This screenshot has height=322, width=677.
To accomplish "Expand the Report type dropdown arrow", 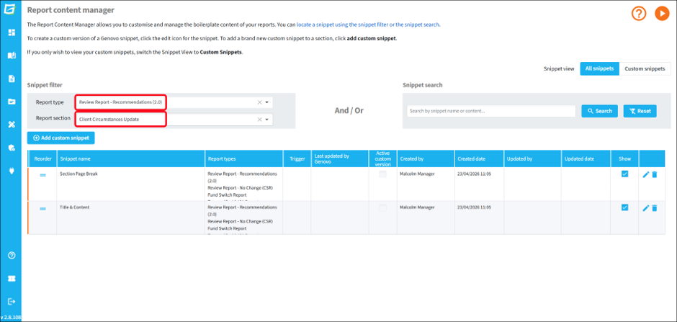I will click(x=266, y=102).
